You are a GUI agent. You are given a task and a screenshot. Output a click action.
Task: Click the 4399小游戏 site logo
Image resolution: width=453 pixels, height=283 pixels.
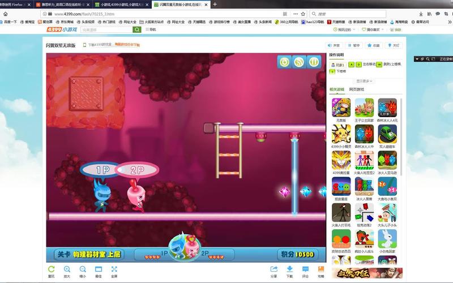click(62, 29)
